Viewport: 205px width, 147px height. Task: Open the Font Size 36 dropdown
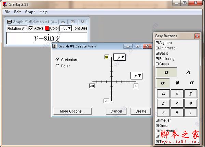click(x=66, y=28)
